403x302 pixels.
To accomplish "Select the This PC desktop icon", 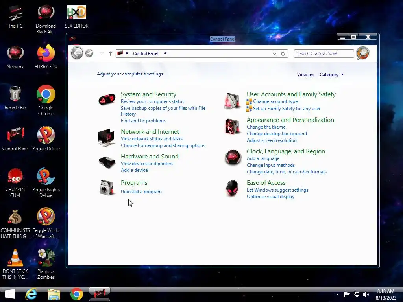I will pos(15,17).
